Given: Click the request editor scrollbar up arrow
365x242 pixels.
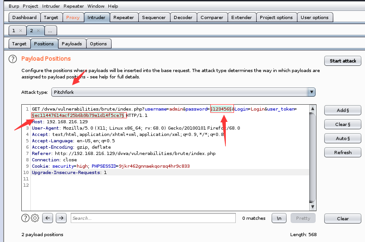Looking at the screenshot, I should (312, 108).
